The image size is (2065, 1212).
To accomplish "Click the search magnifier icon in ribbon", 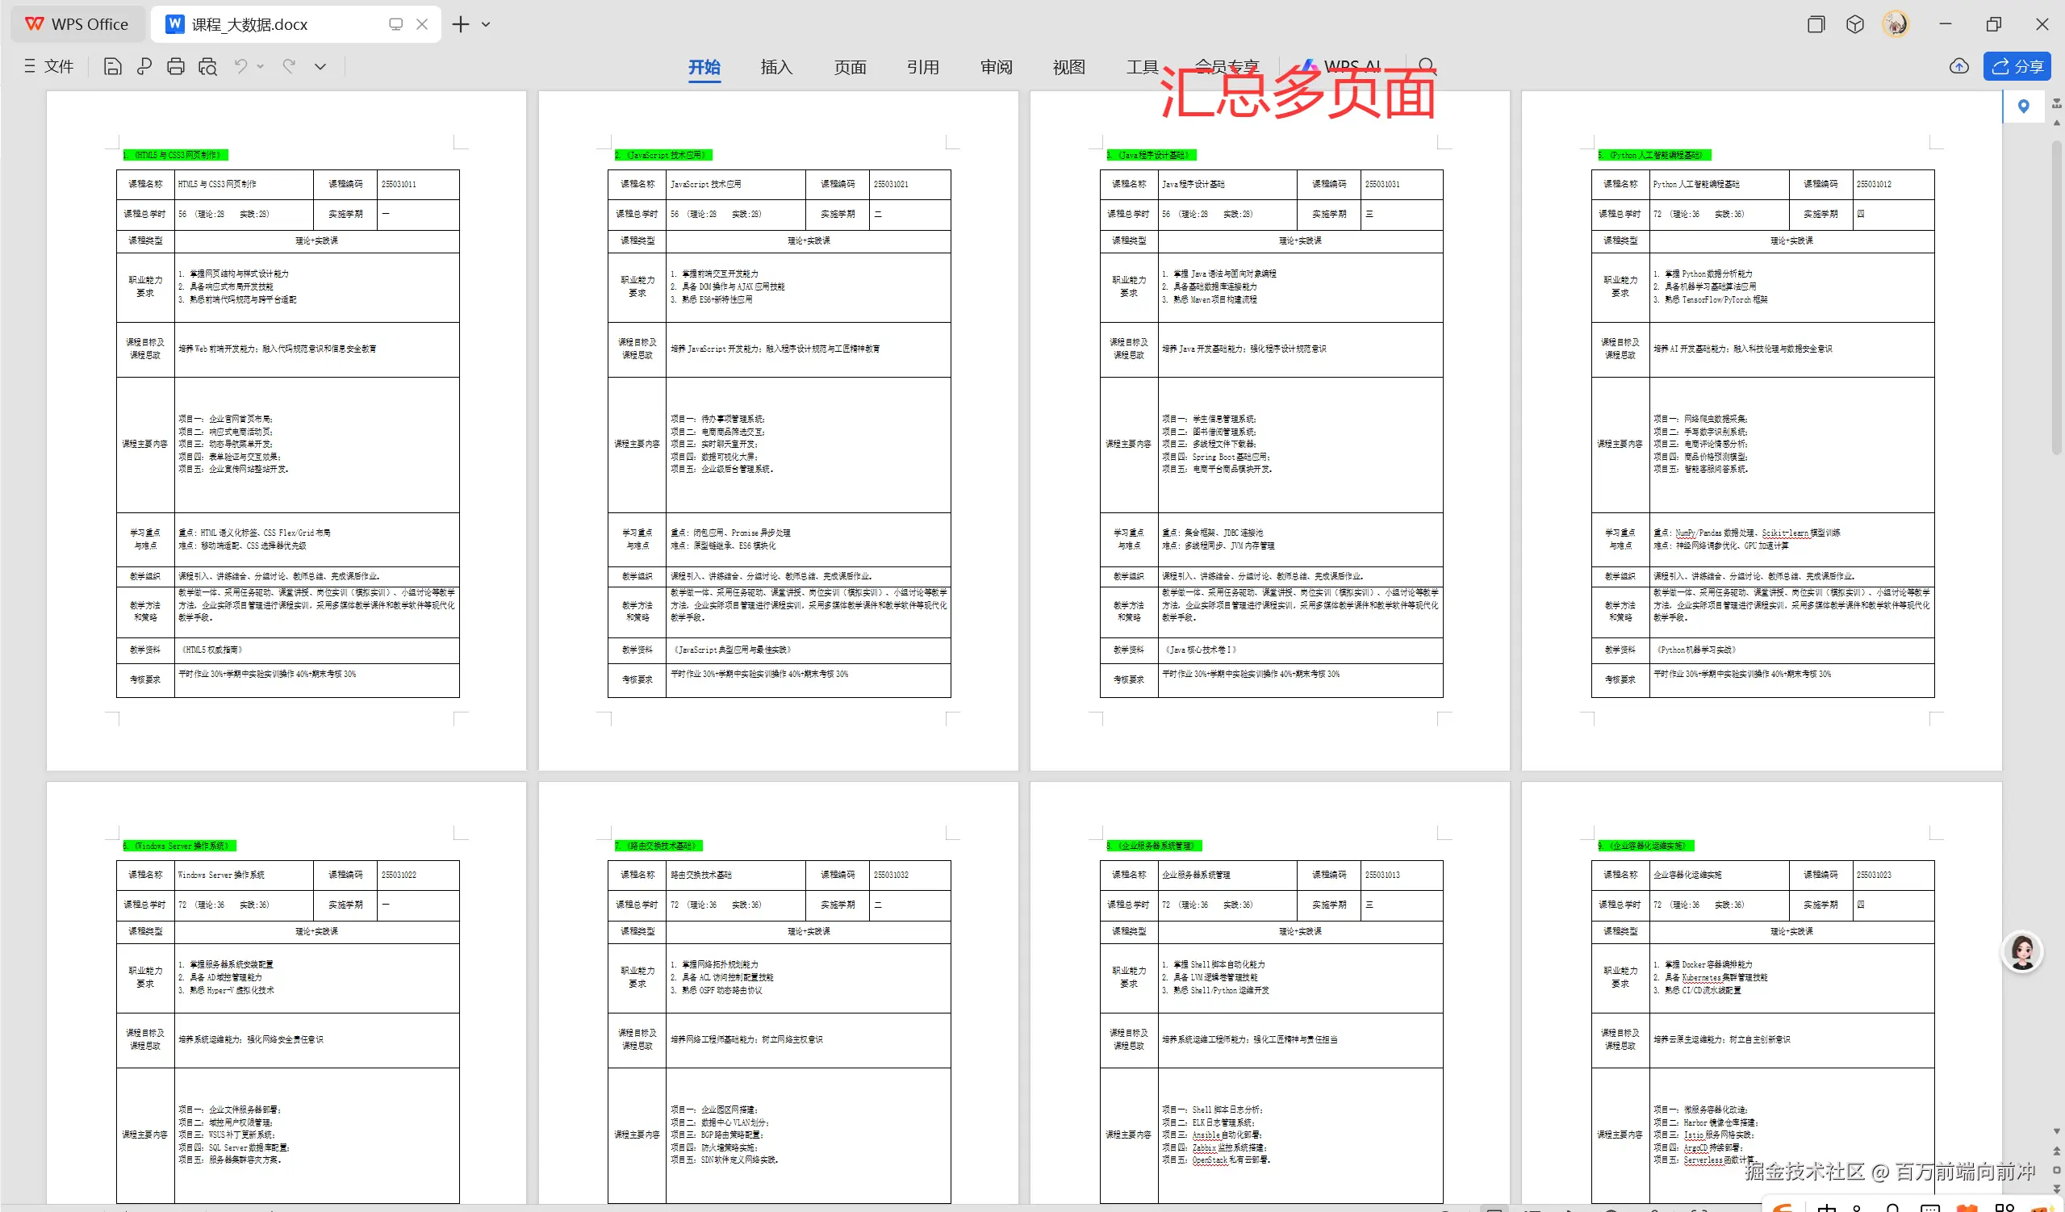I will coord(1427,65).
